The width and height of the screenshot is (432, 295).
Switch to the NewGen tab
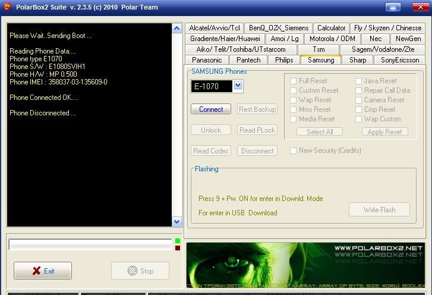[408, 39]
